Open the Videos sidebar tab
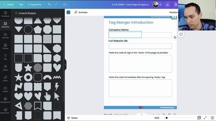 [x=5, y=89]
